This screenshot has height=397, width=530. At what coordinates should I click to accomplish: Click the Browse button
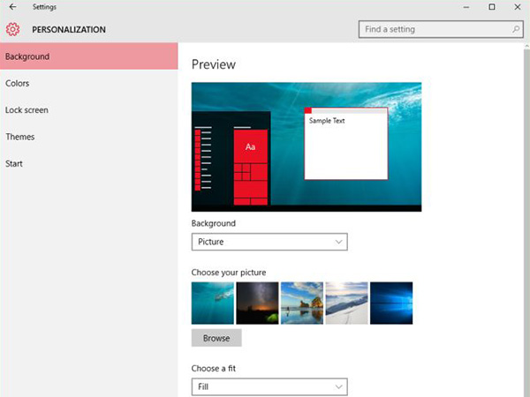coord(216,338)
